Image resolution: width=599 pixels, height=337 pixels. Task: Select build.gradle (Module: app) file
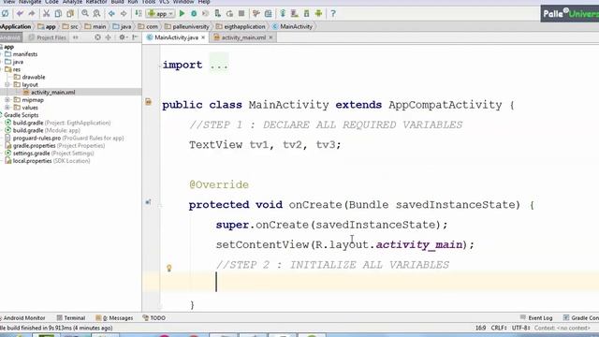coord(42,131)
